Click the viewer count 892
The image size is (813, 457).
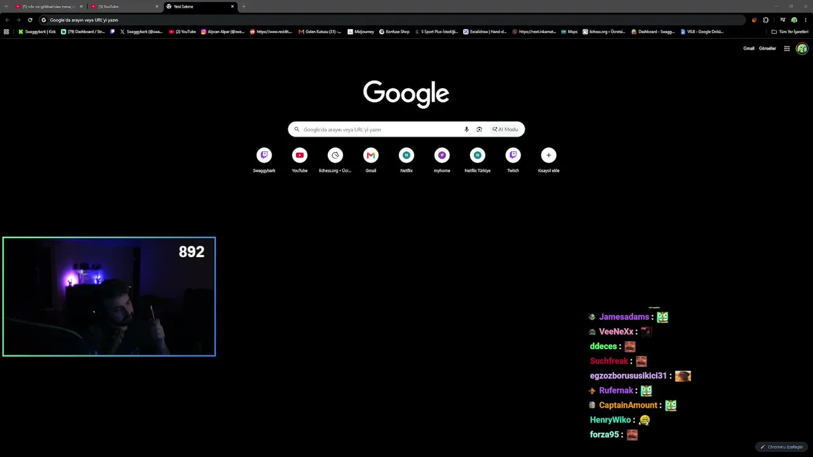pyautogui.click(x=191, y=252)
